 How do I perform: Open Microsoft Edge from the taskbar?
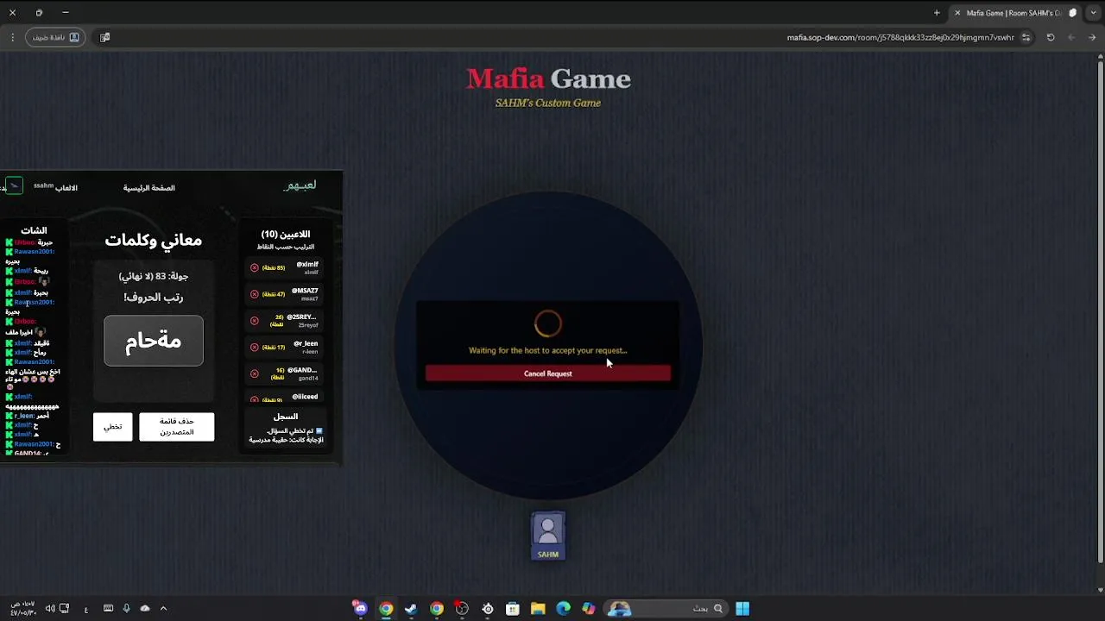coord(564,609)
